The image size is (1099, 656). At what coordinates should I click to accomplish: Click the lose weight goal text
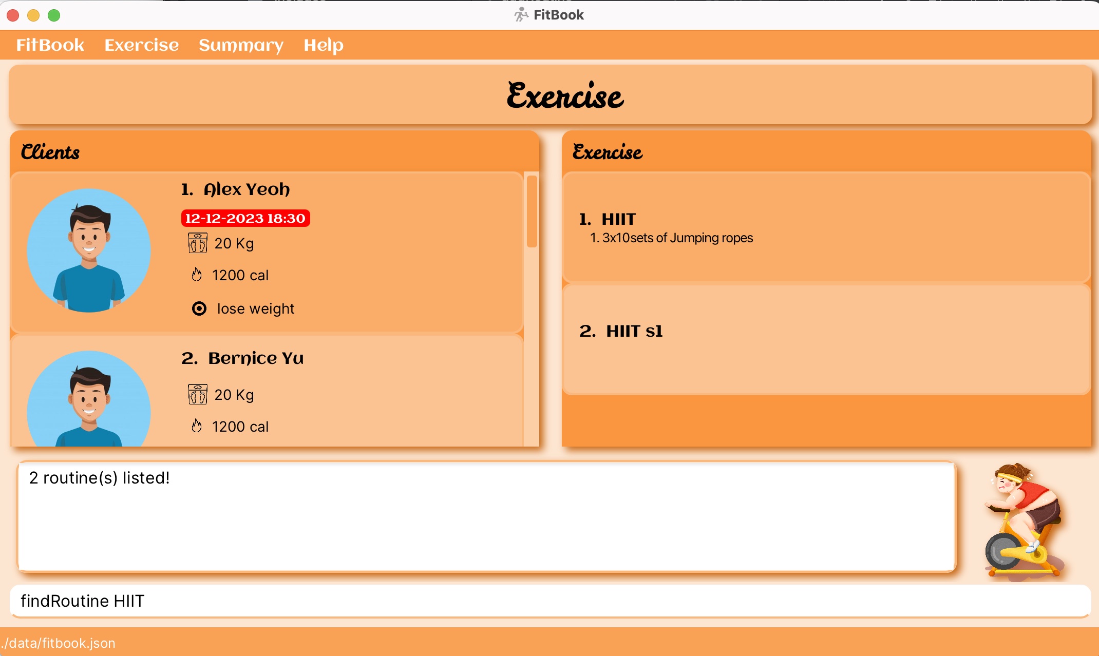point(256,308)
